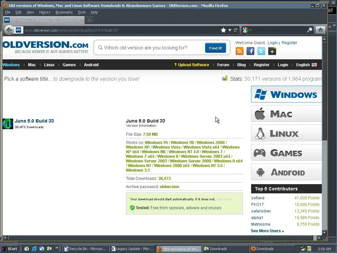This screenshot has width=337, height=253.
Task: Open the Tools menu
Action: pos(82,12)
